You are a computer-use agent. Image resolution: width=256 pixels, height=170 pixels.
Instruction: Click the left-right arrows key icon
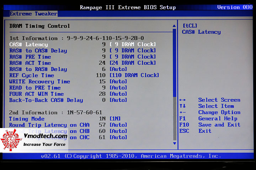click(x=182, y=100)
